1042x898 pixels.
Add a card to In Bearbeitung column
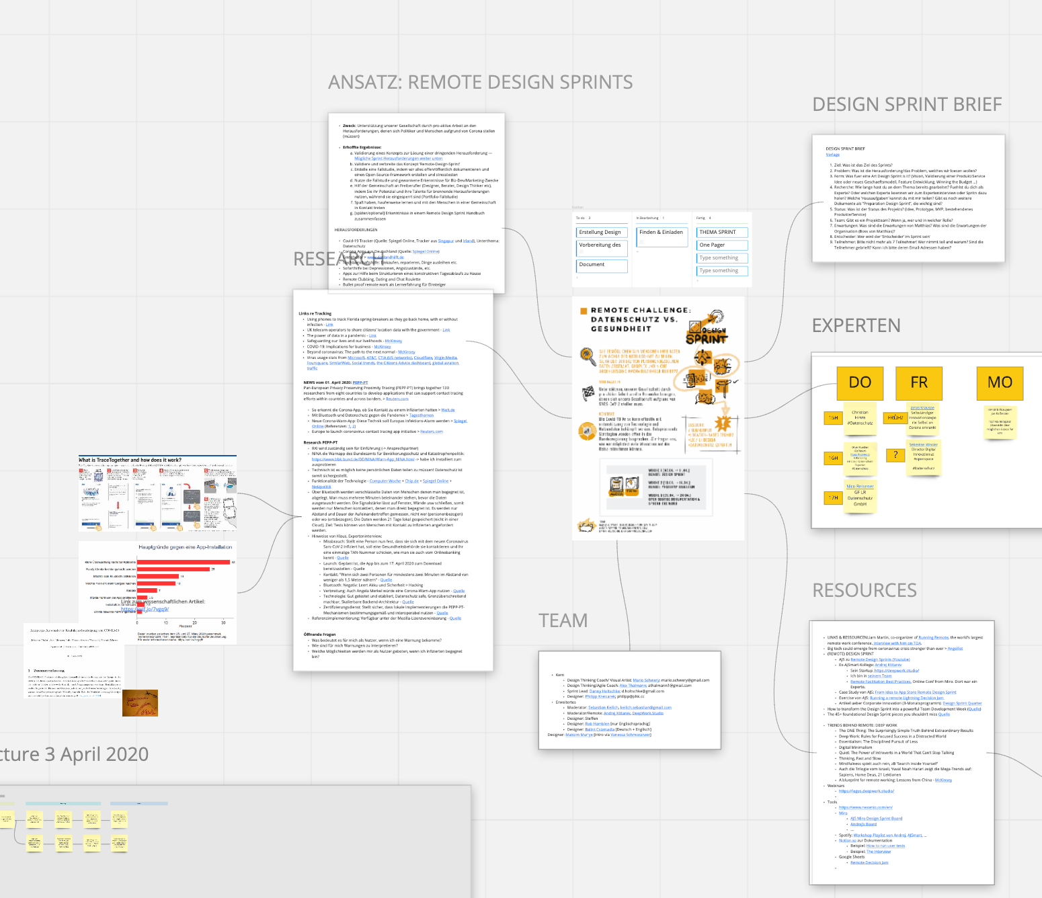tap(637, 251)
